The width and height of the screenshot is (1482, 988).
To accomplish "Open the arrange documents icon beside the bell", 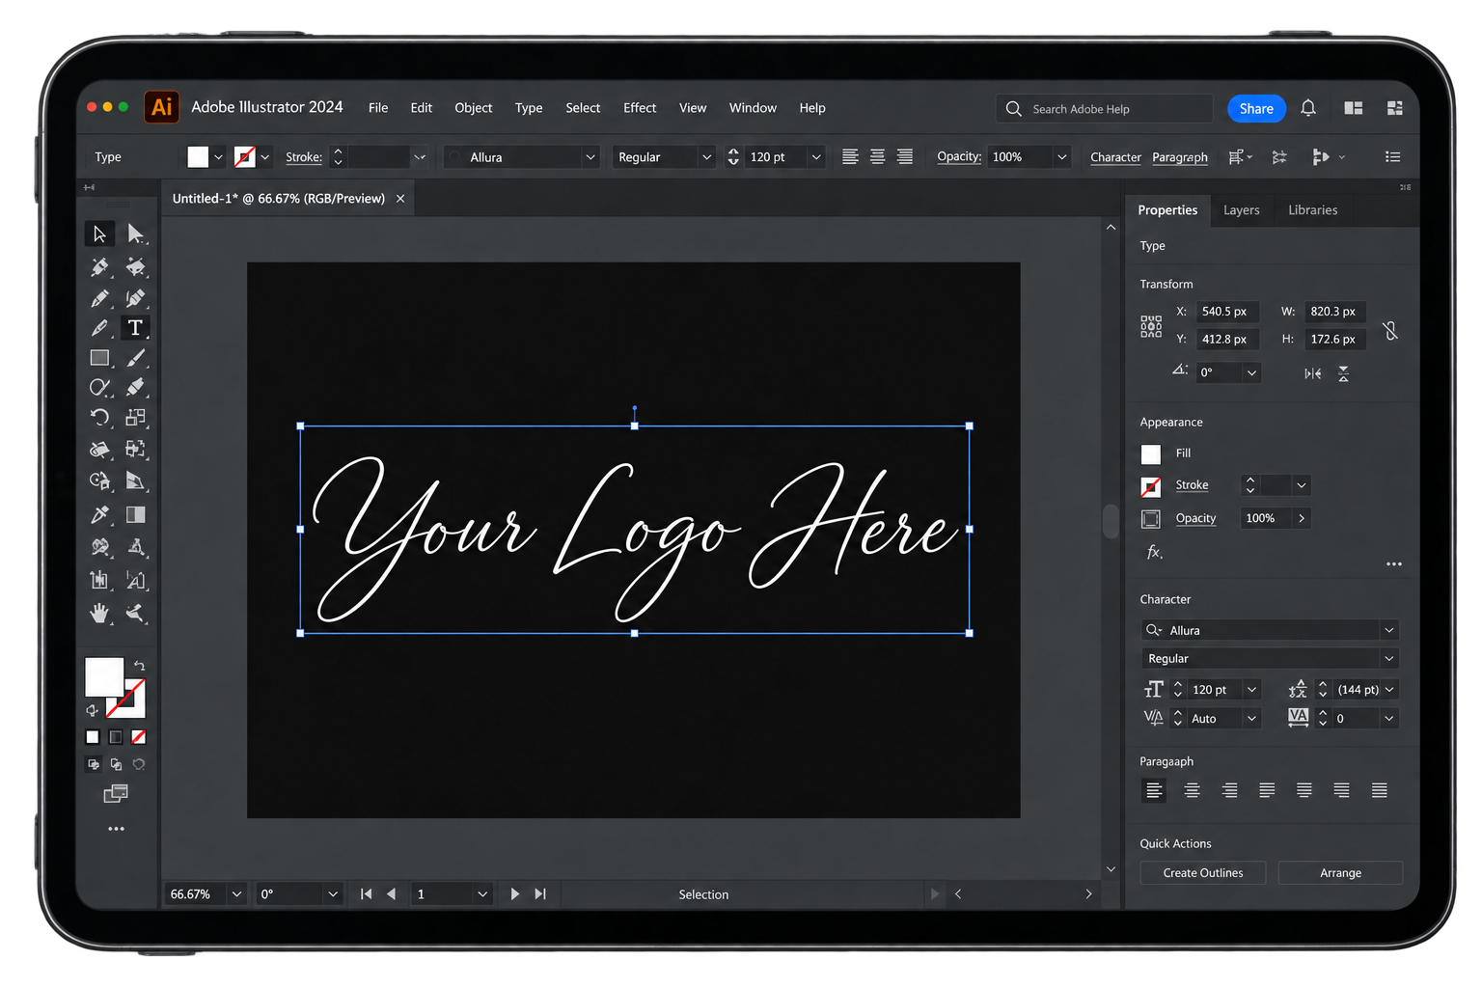I will [1354, 108].
